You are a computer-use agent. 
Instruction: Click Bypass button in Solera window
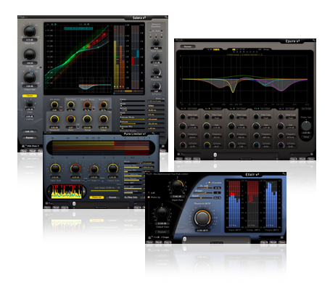point(30,138)
